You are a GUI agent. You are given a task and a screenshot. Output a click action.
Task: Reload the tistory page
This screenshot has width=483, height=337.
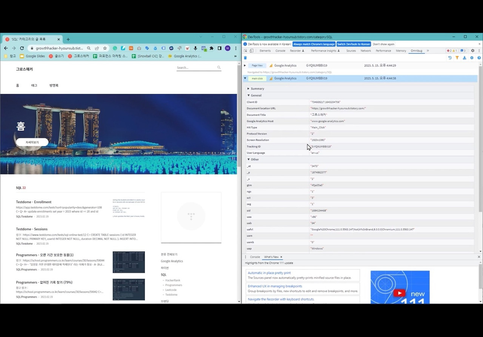click(x=22, y=48)
